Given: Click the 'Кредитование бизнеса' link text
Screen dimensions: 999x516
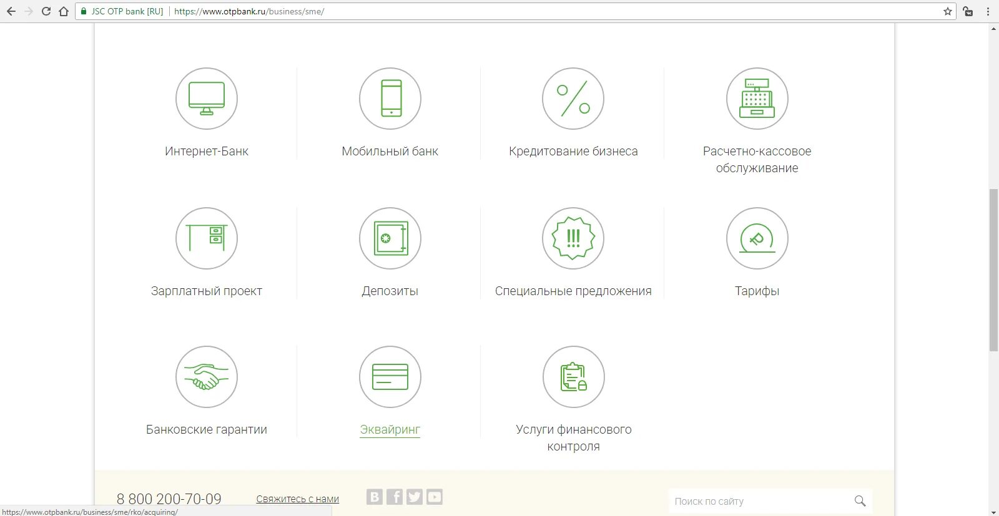Looking at the screenshot, I should [x=573, y=151].
